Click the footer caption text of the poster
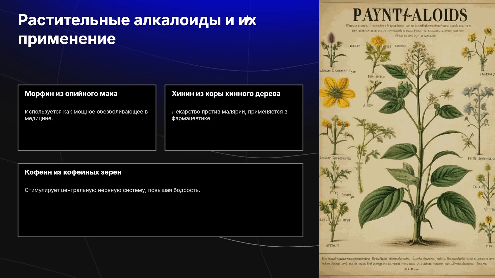Screen dimensions: 495x278 pyautogui.click(x=407, y=263)
